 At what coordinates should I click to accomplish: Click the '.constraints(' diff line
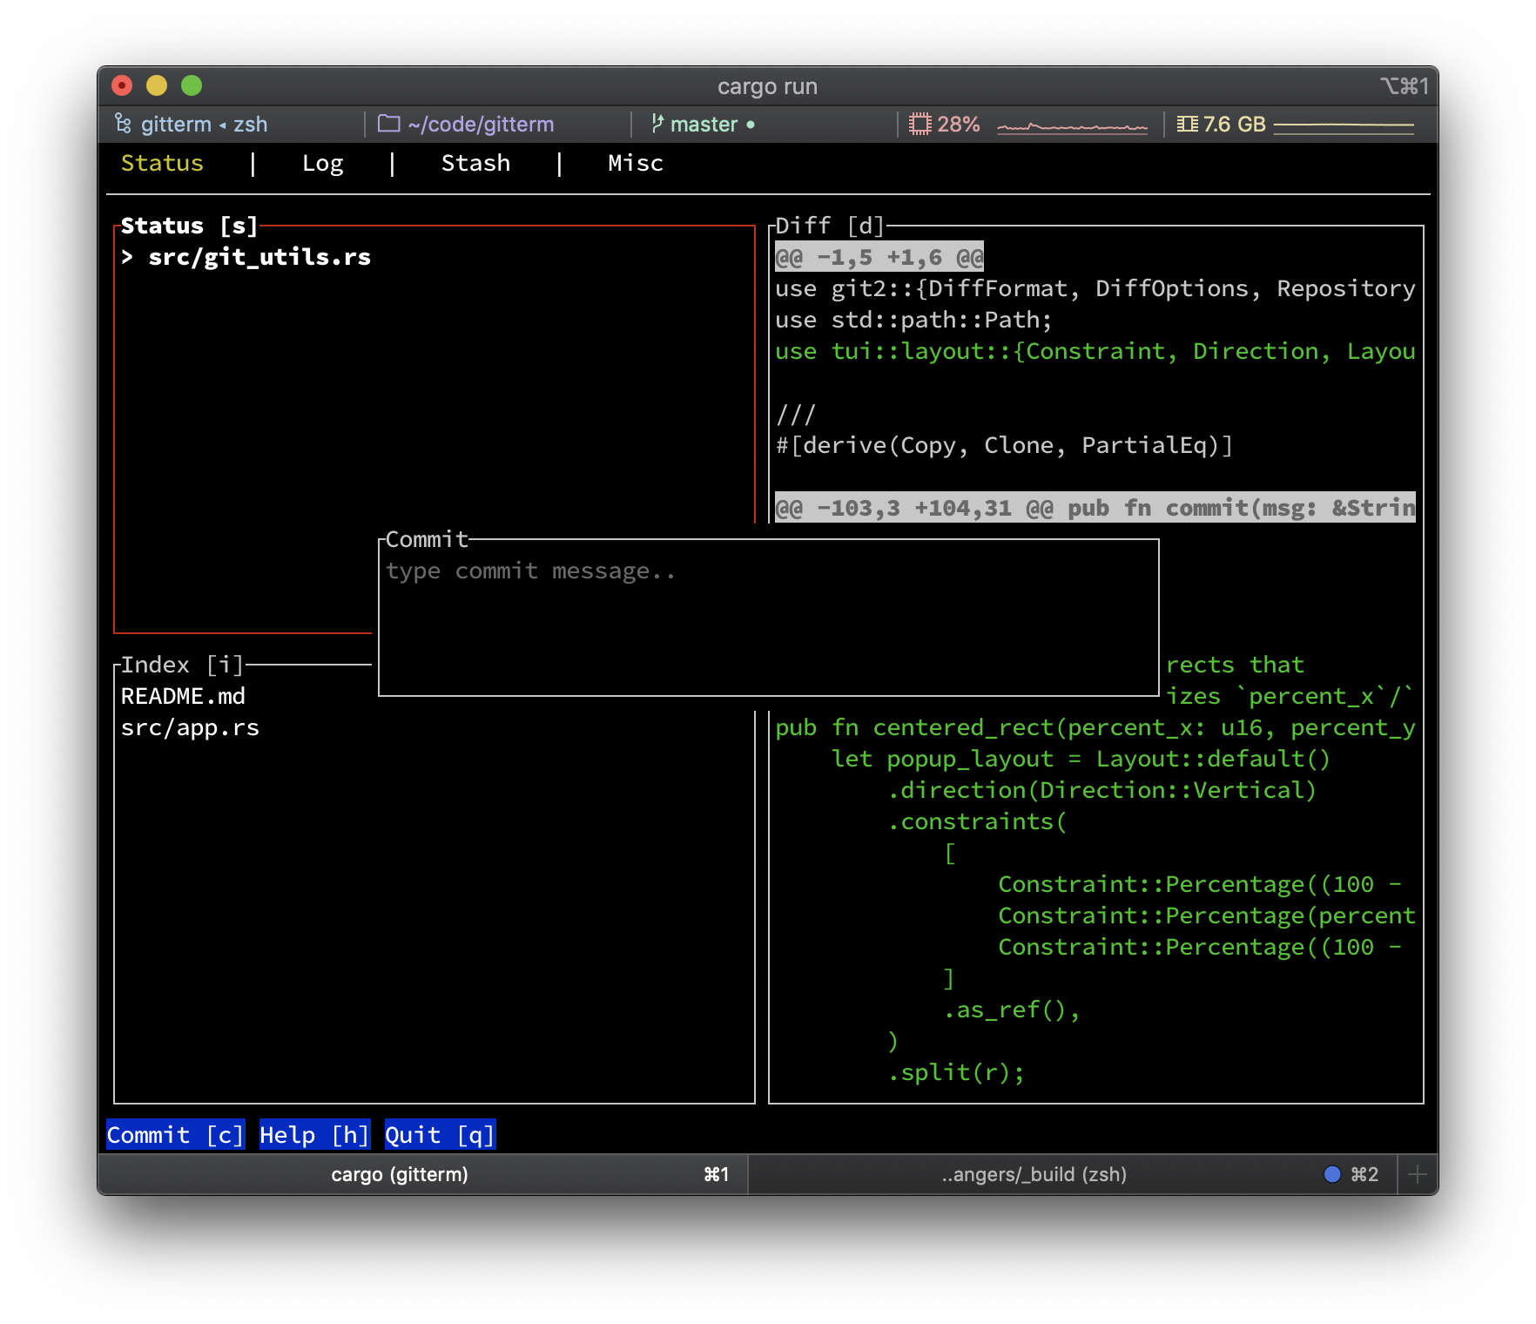tap(977, 821)
